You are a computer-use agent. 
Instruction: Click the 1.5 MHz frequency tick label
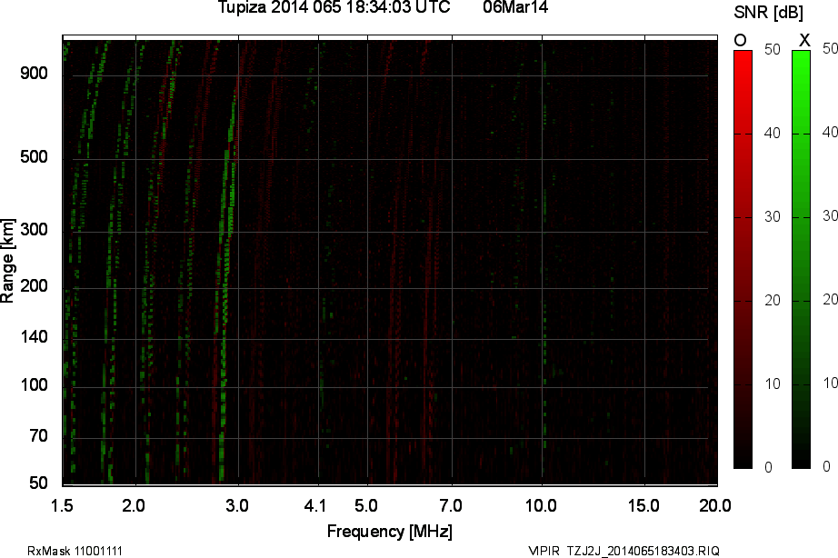[62, 504]
